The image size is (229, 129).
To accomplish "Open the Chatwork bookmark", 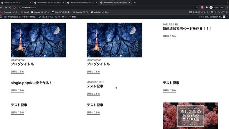I will (10, 12).
